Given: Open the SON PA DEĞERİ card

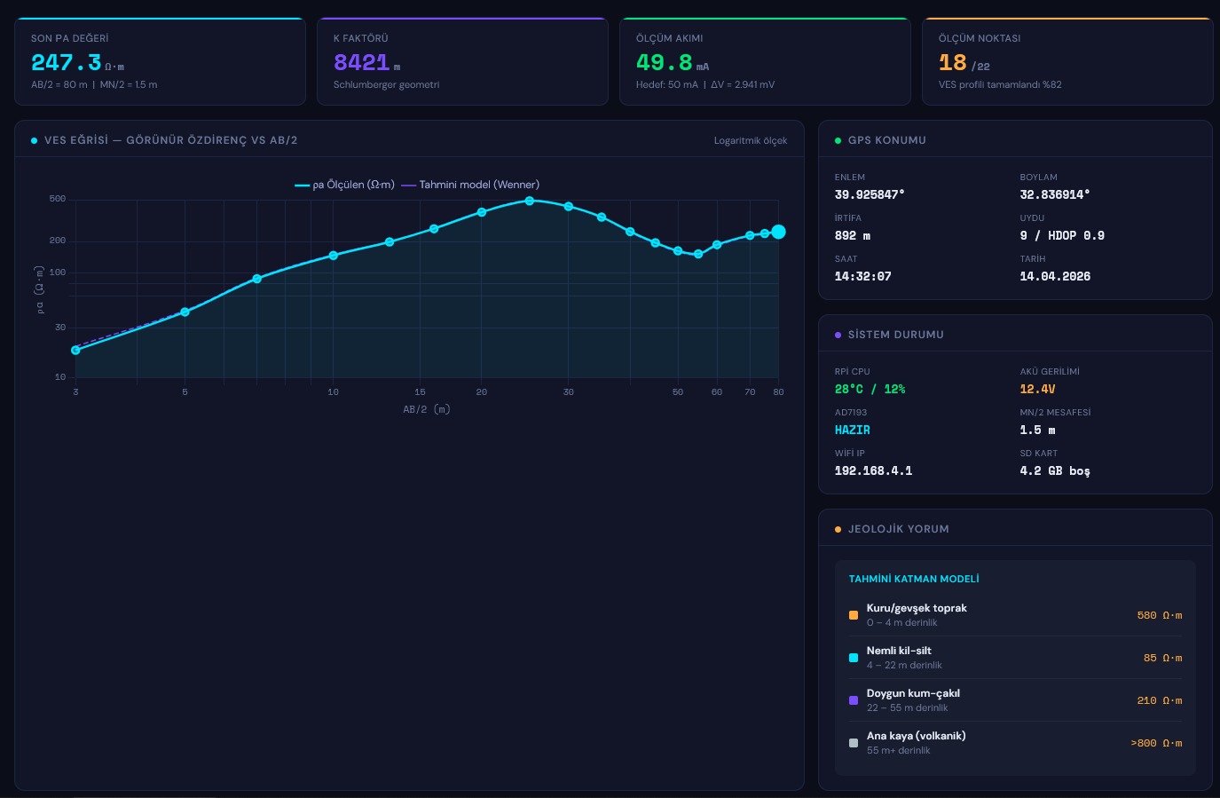Looking at the screenshot, I should pyautogui.click(x=160, y=61).
